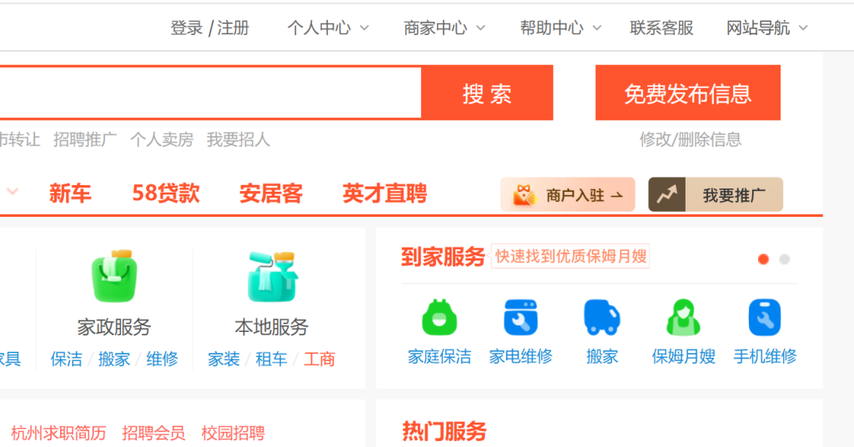Open the 家庭保洁 apron icon
The image size is (854, 447).
pos(439,317)
